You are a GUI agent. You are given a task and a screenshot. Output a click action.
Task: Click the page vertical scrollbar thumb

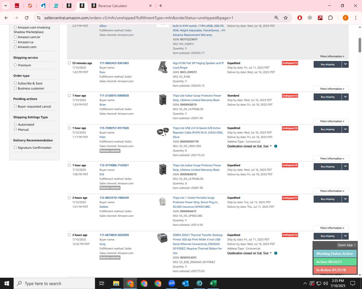click(x=360, y=45)
